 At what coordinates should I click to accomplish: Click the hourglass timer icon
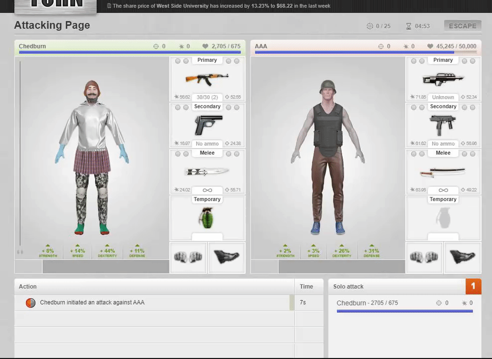pyautogui.click(x=409, y=26)
